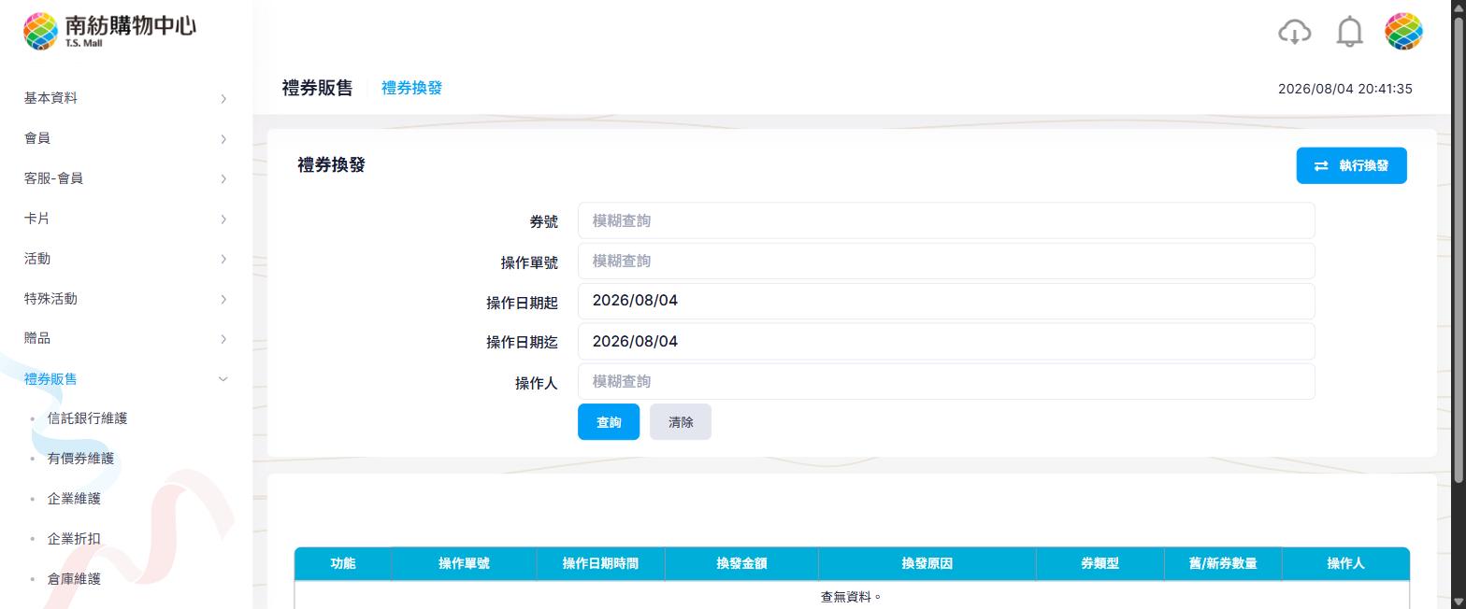Expand the 會員 menu chevron
This screenshot has width=1466, height=609.
point(223,139)
